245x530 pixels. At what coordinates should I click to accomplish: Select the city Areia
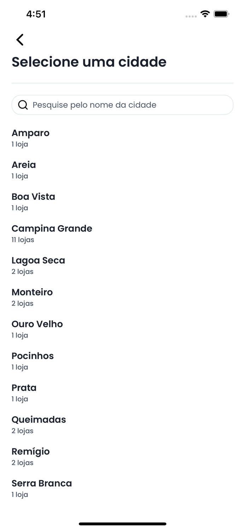click(23, 165)
